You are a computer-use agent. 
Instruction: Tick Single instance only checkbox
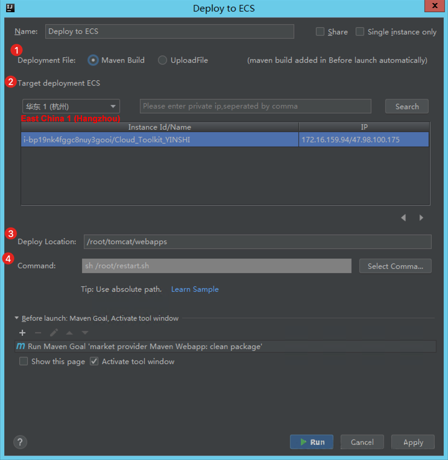(x=360, y=31)
